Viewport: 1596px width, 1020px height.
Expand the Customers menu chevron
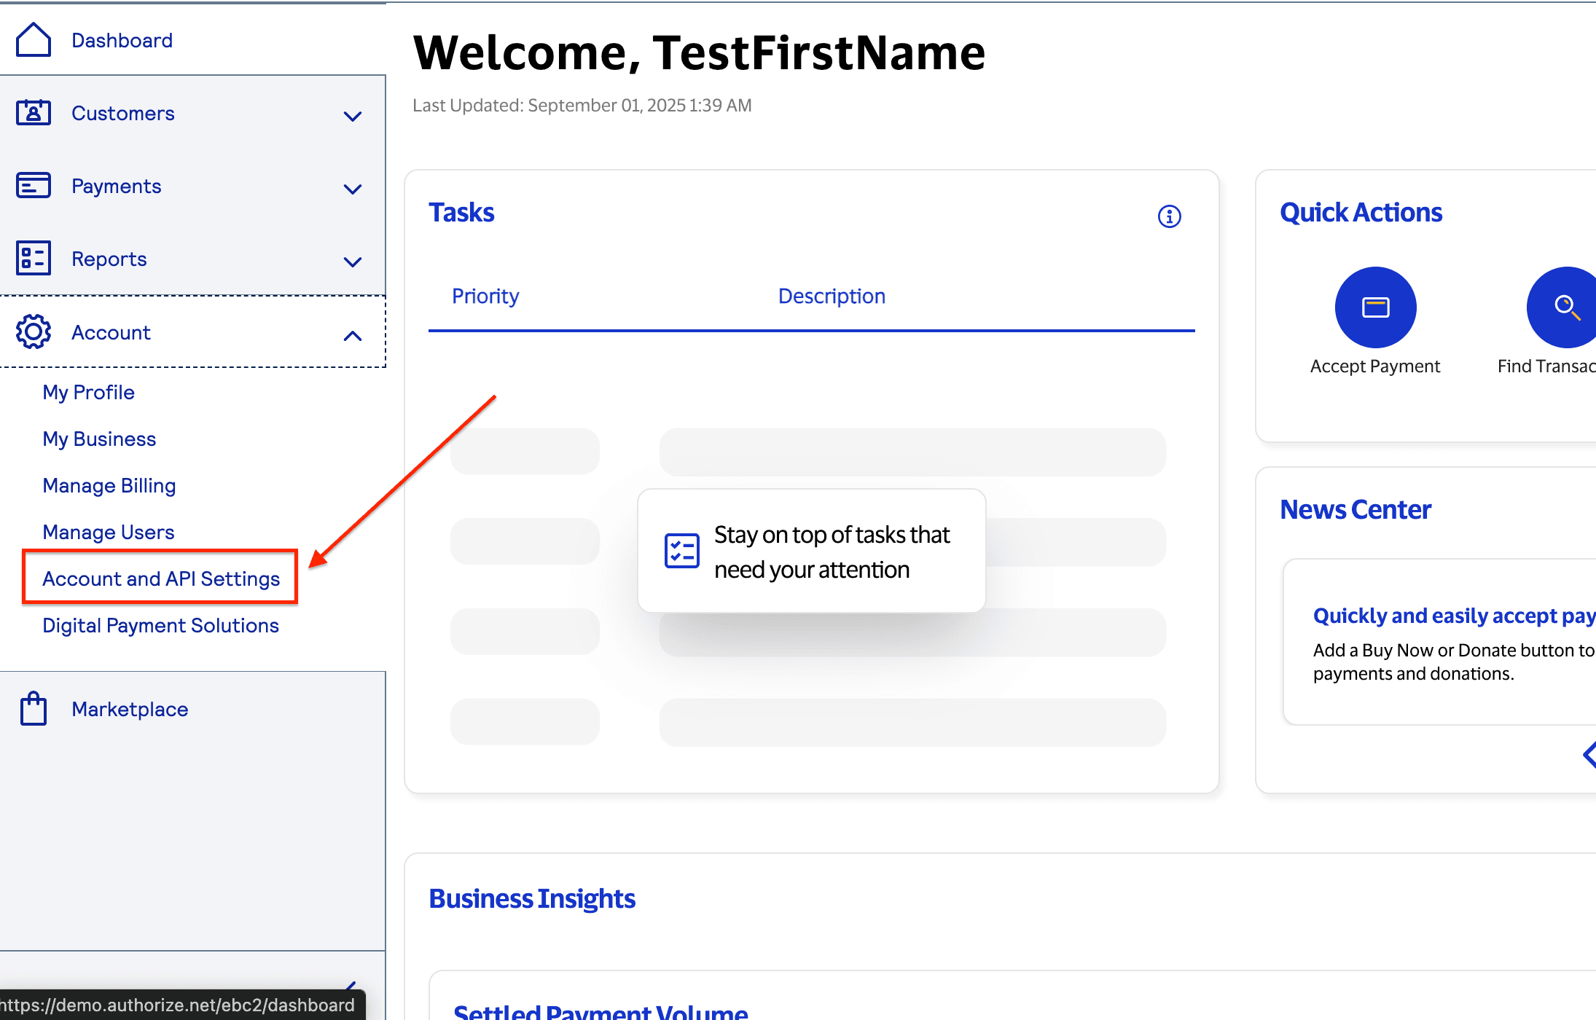353,117
